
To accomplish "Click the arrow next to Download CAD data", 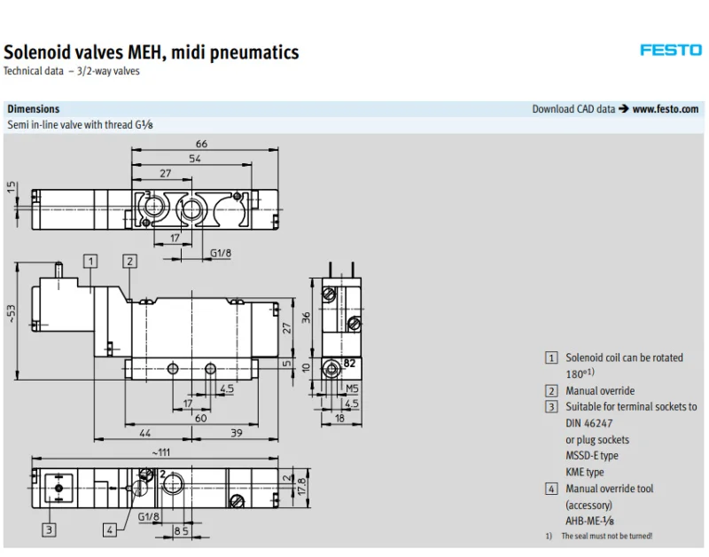I will click(x=624, y=108).
